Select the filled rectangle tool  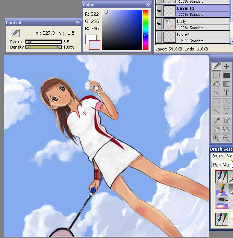point(227,75)
